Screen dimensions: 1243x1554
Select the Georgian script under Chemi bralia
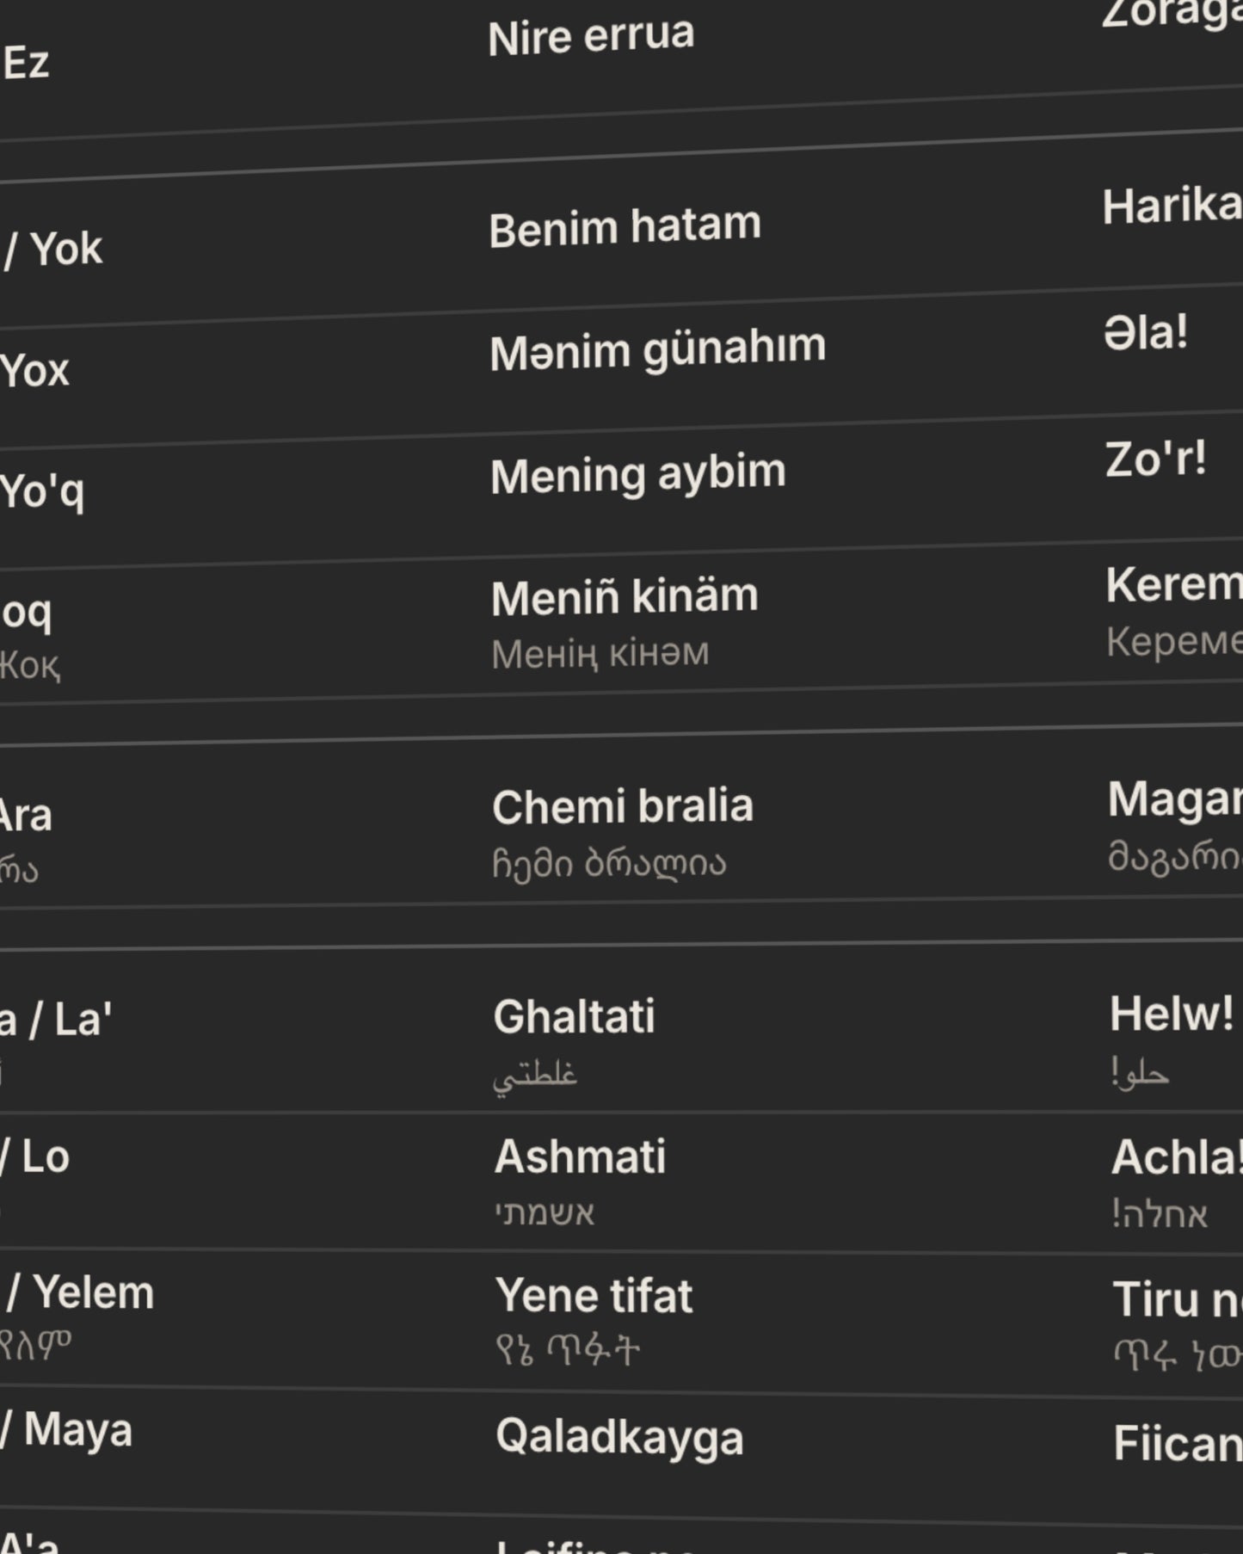pyautogui.click(x=609, y=863)
